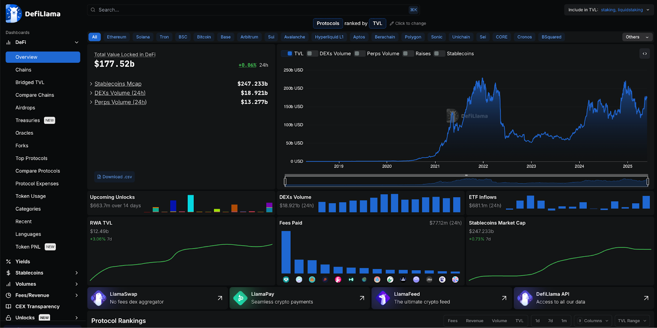Click the Volumes bar chart icon
The image size is (657, 328).
[8, 284]
